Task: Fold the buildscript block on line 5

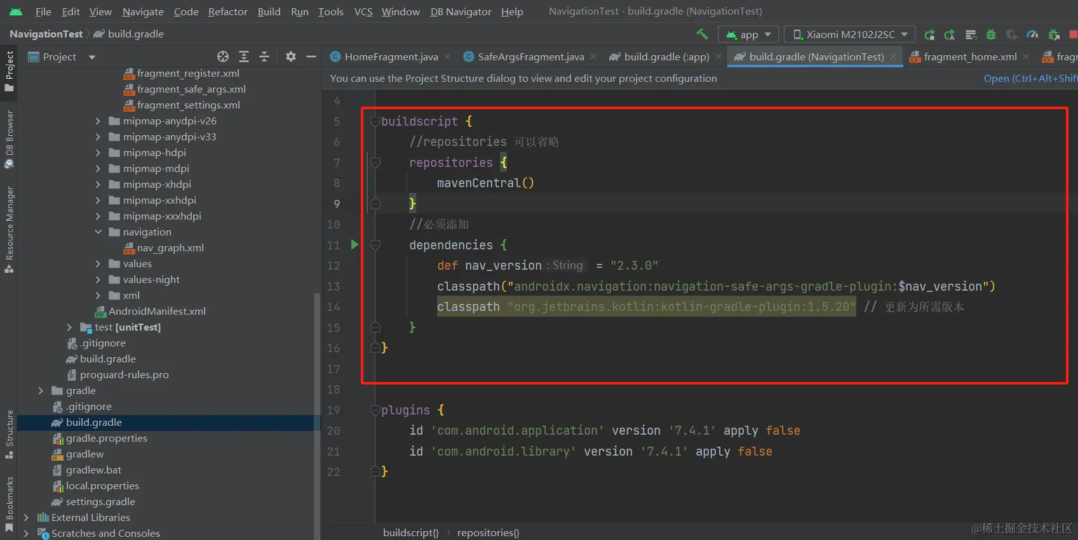Action: tap(375, 121)
